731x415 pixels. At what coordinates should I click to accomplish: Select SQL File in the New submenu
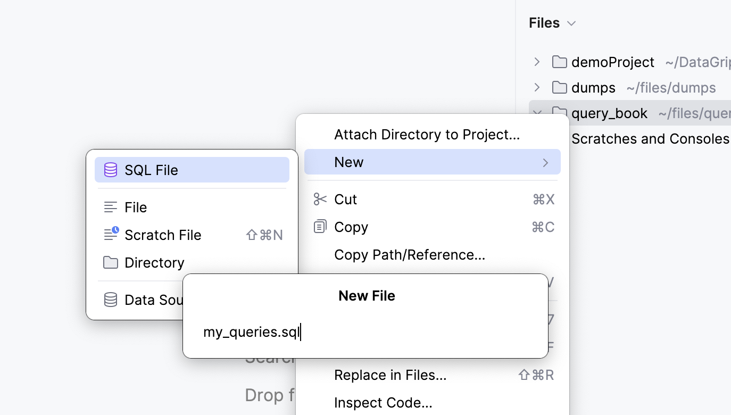coord(152,170)
